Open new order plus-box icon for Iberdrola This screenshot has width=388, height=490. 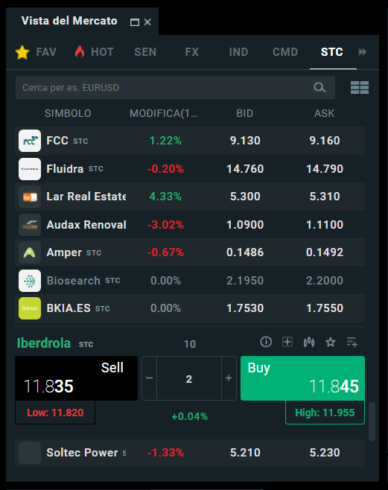(287, 342)
